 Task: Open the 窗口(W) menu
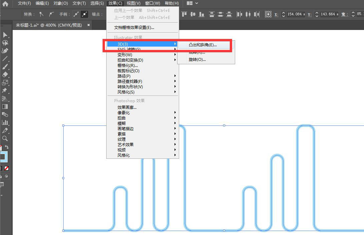(x=153, y=3)
